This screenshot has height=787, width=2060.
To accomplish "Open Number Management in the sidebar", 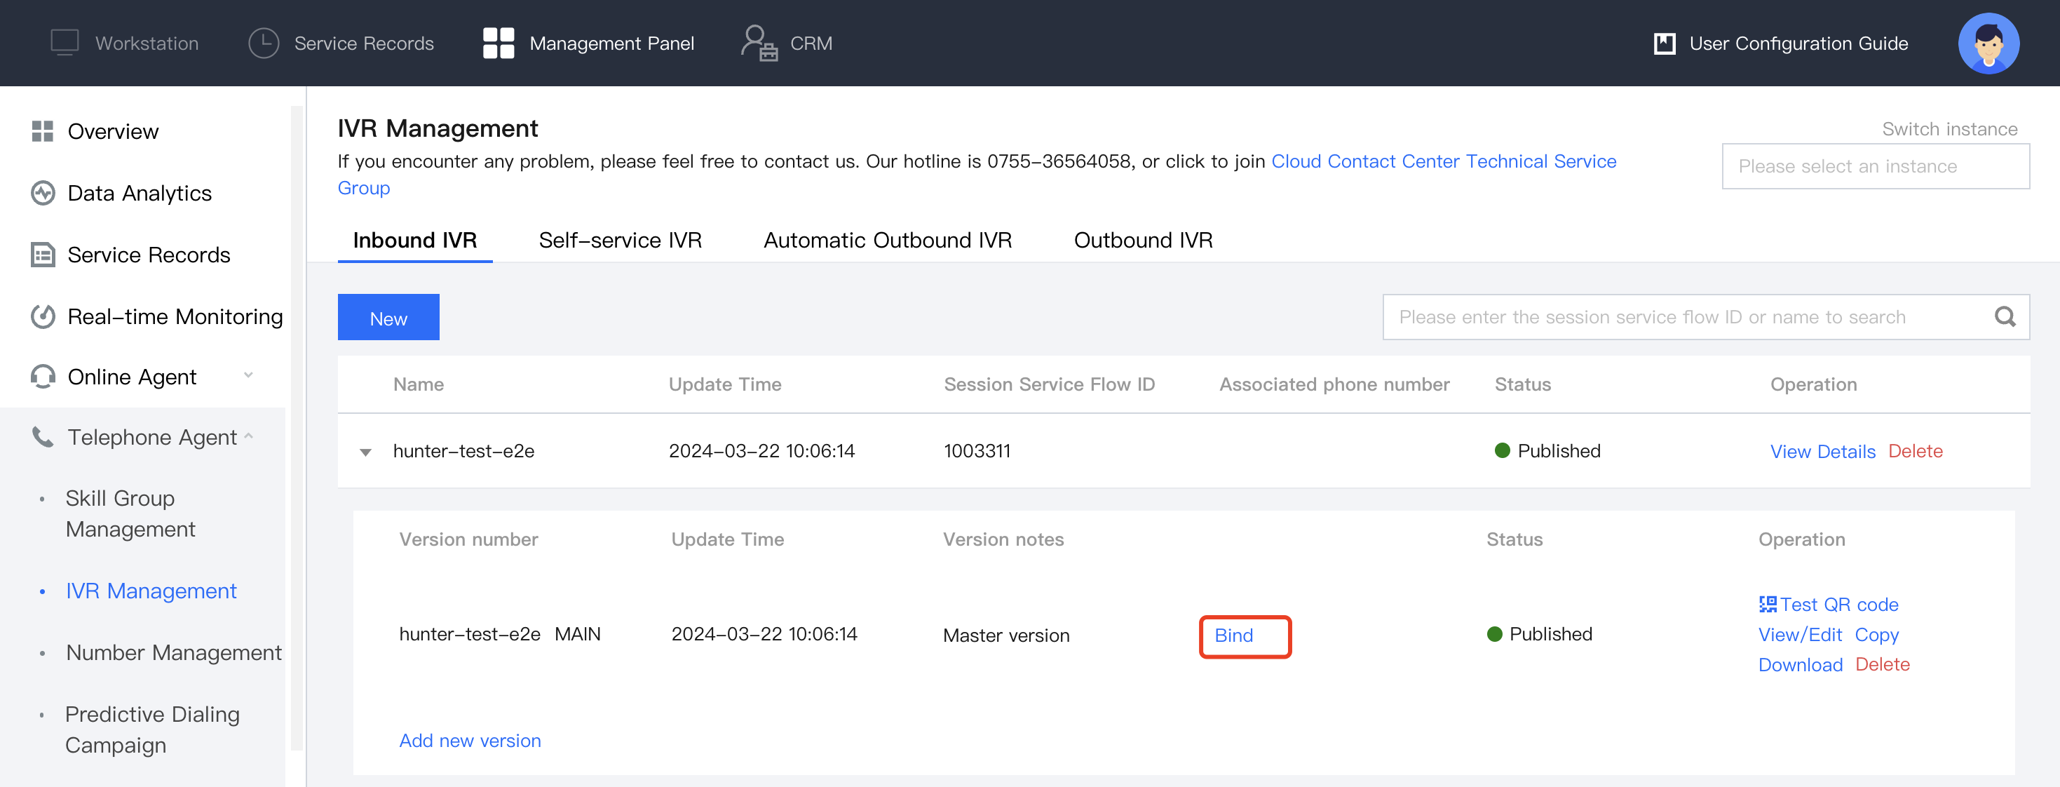I will pos(173,652).
